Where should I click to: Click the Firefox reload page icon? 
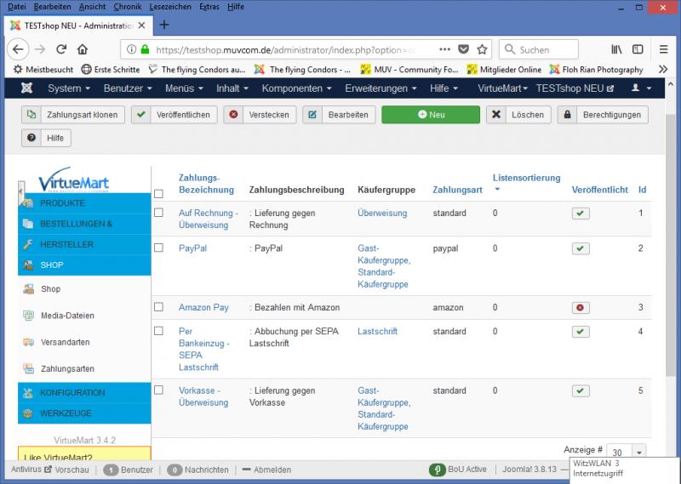pyautogui.click(x=61, y=49)
